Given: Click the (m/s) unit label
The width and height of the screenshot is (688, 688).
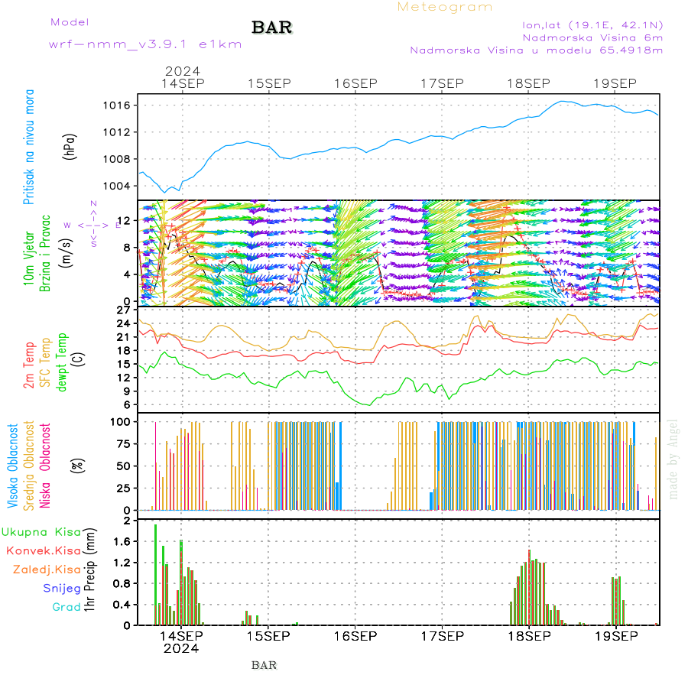Looking at the screenshot, I should click(x=67, y=253).
